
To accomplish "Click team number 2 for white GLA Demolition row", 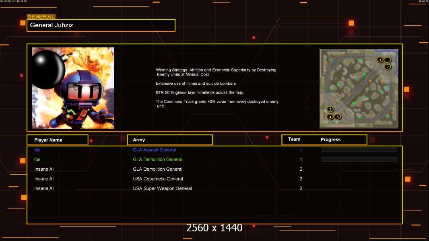I will (301, 169).
